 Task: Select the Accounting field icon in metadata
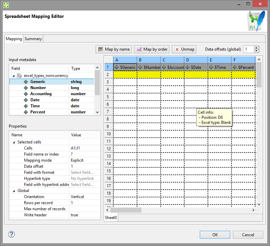pos(26,94)
